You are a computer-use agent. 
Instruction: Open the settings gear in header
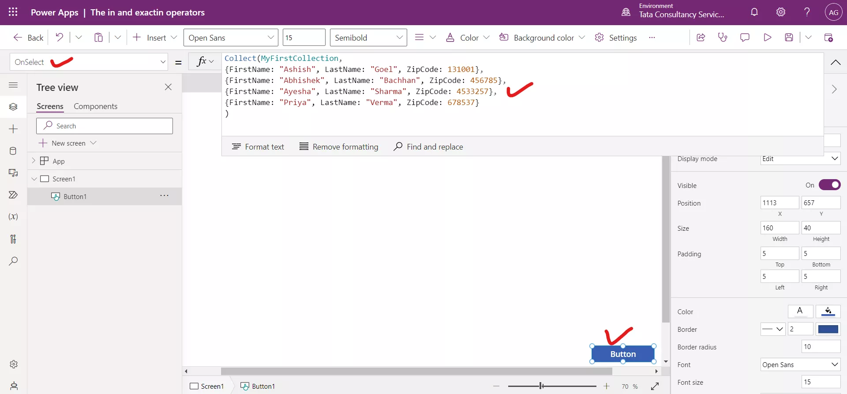781,12
